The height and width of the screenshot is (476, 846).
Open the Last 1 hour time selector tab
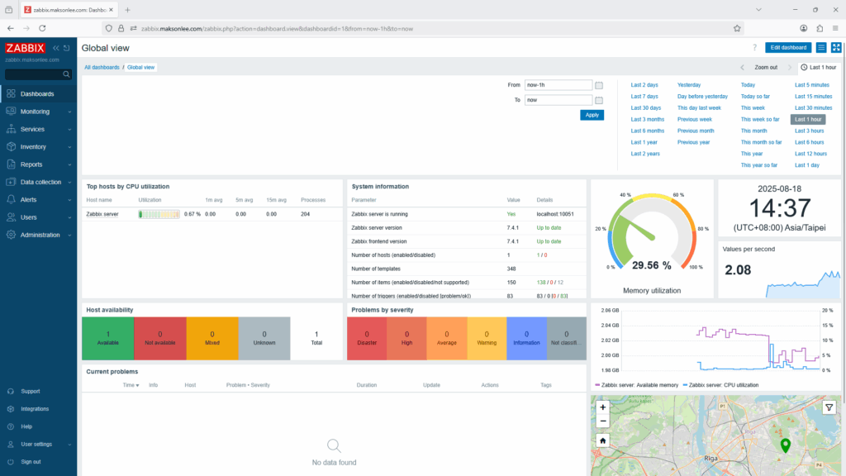[819, 68]
